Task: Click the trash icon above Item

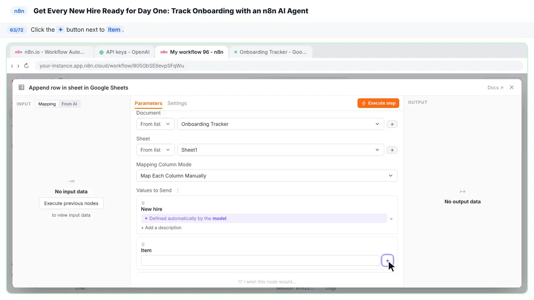Action: (x=143, y=245)
